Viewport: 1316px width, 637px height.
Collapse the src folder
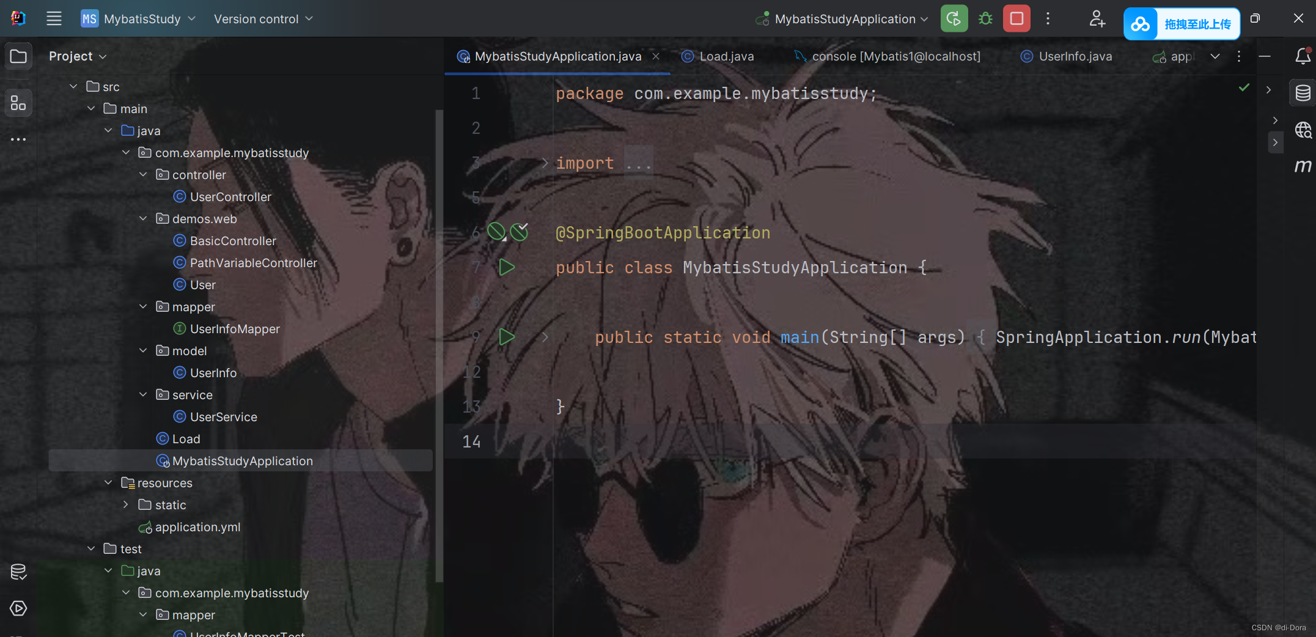(x=73, y=86)
